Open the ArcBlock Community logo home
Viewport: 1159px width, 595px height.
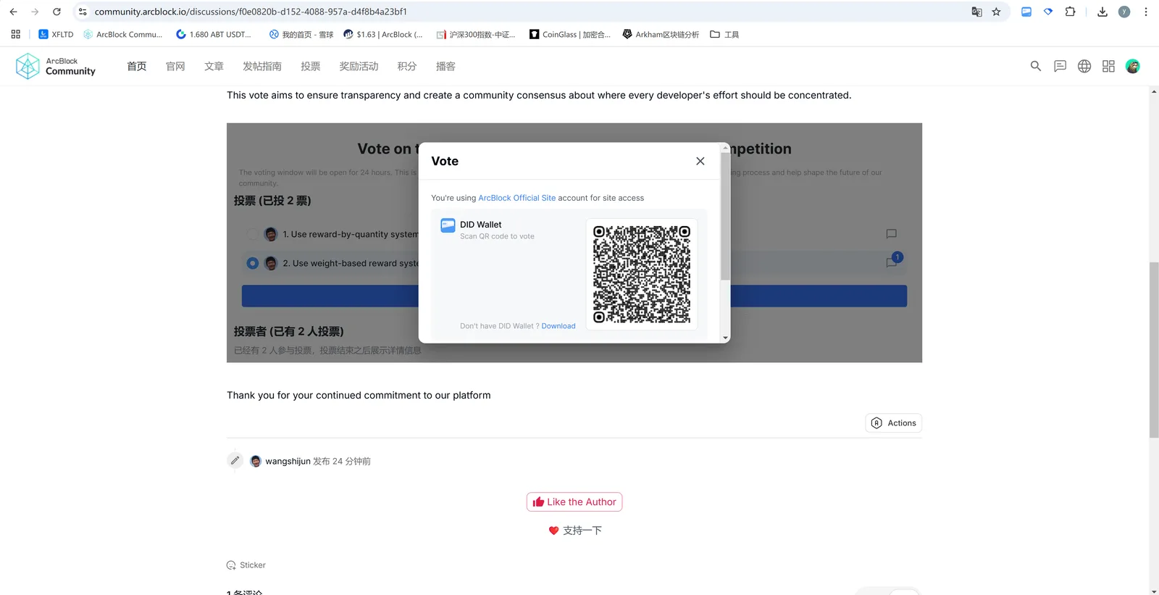pyautogui.click(x=56, y=66)
